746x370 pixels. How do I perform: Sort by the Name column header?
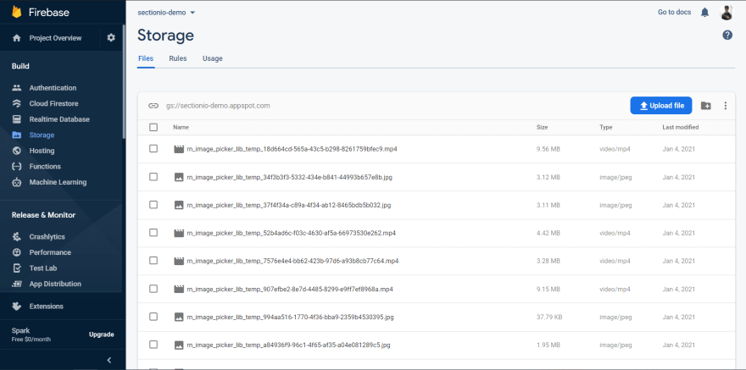tap(181, 127)
